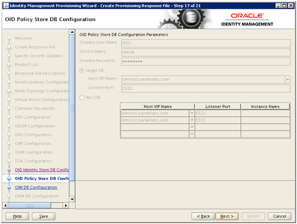Open OID Identity Store DB Config step link

coord(42,170)
